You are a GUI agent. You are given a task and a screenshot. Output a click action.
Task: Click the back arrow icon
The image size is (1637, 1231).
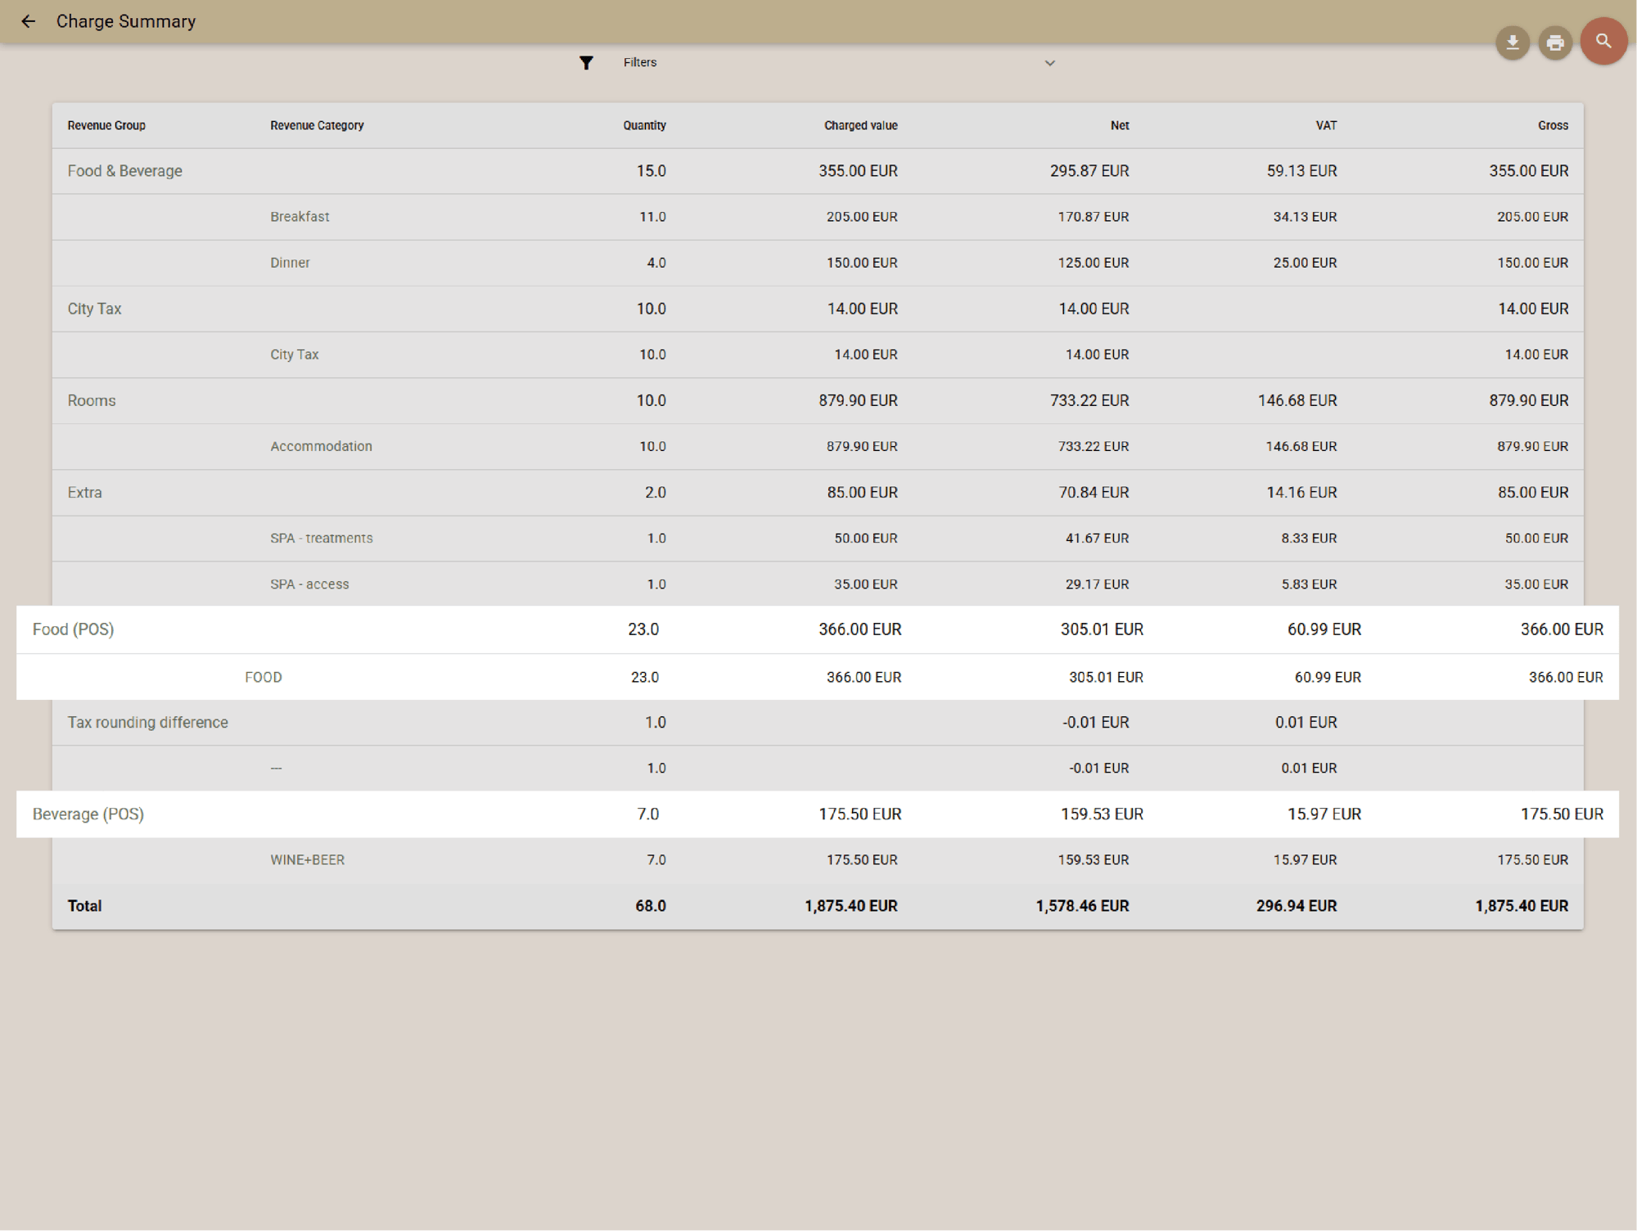tap(29, 21)
